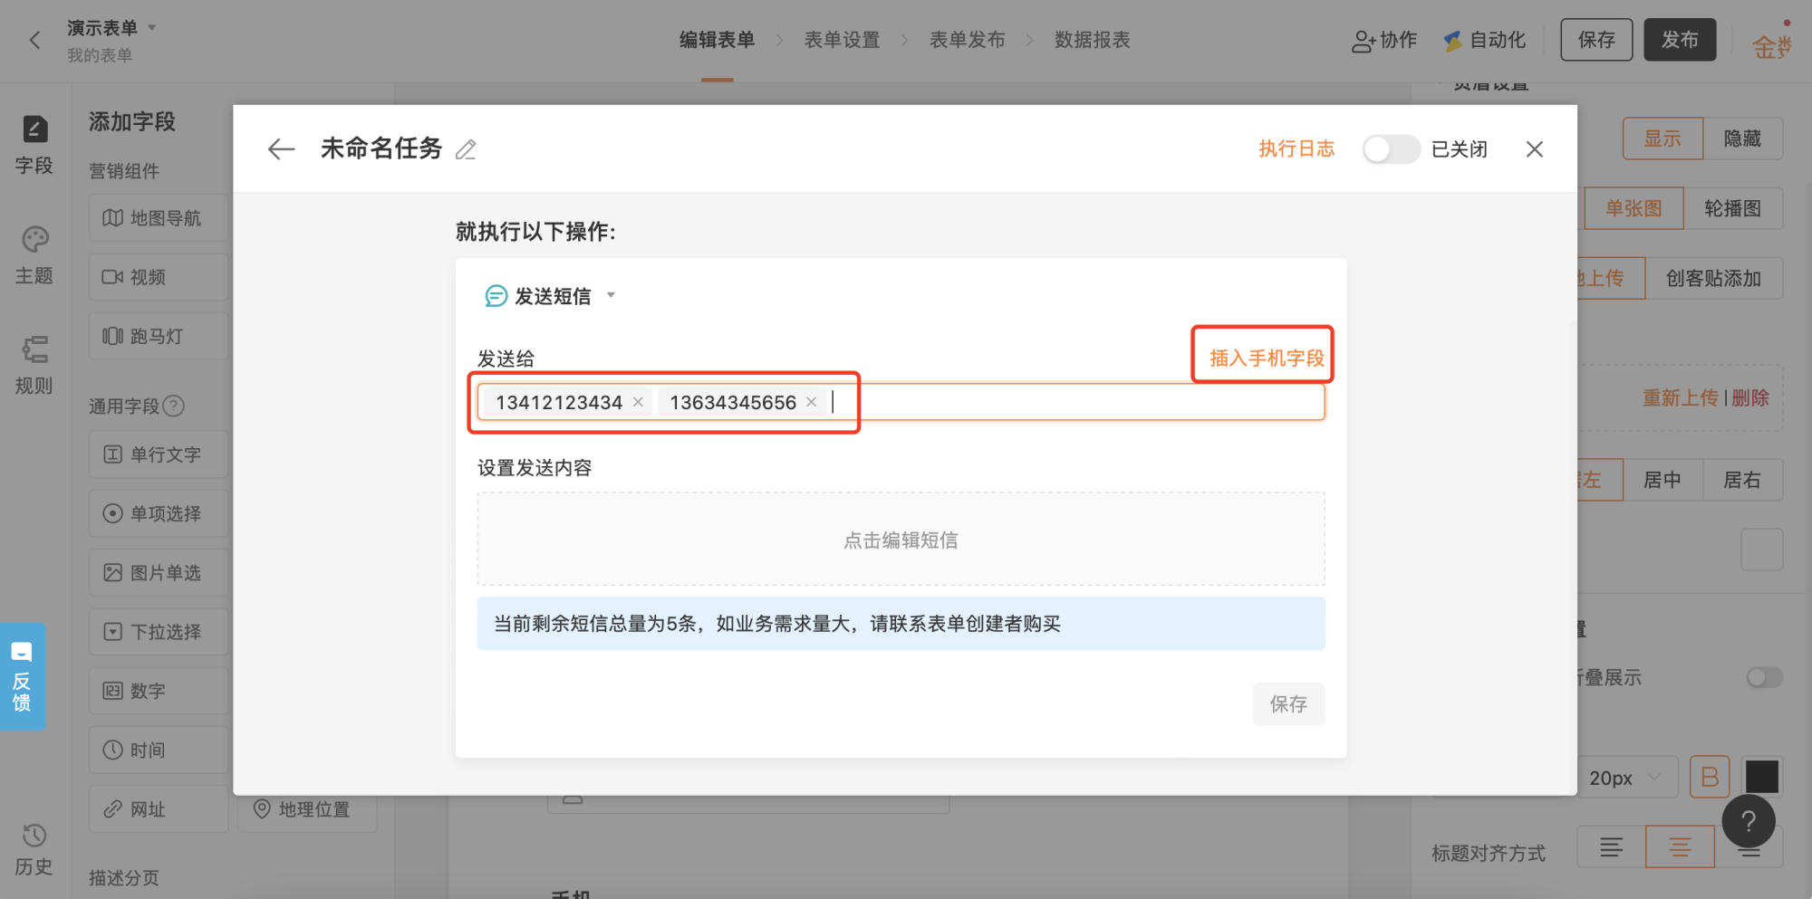The width and height of the screenshot is (1812, 899).
Task: Open the help question mark button
Action: [x=1749, y=821]
